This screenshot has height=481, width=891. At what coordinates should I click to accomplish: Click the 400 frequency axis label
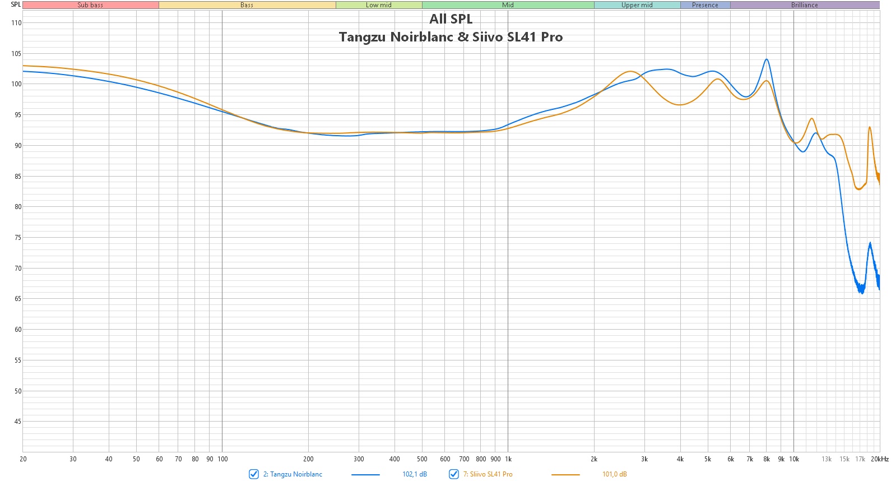(x=395, y=459)
